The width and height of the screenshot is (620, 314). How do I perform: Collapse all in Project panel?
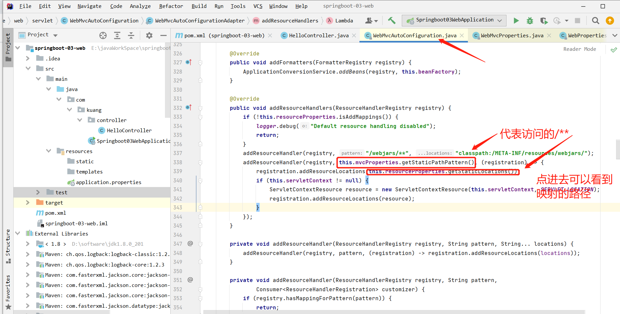(131, 35)
